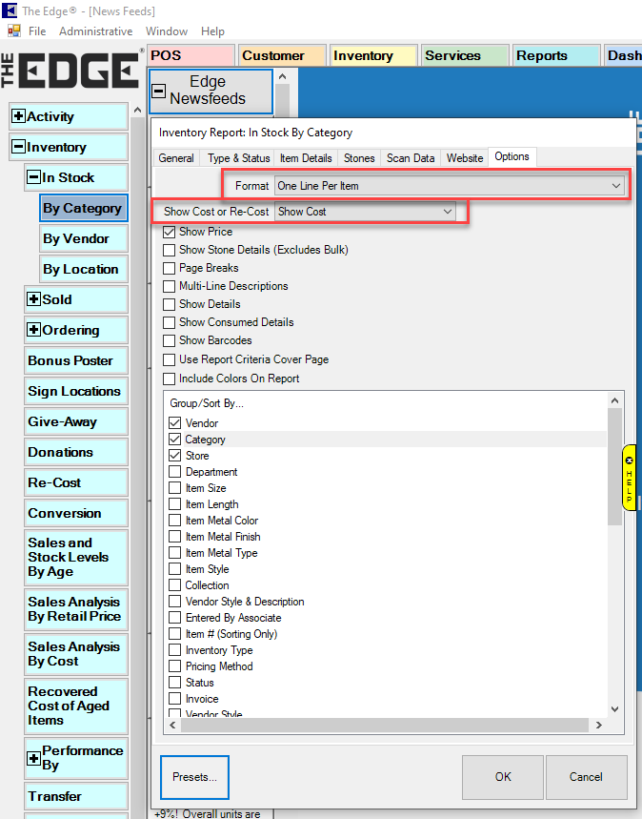The height and width of the screenshot is (819, 642).
Task: Collapse the Inventory section minus icon
Action: [x=18, y=147]
